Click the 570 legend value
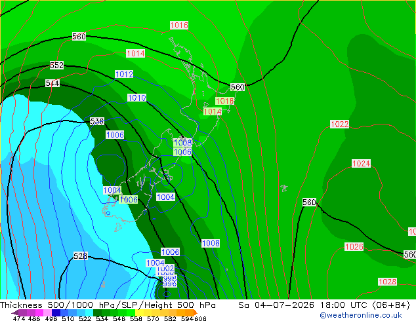The height and width of the screenshot is (321, 416). pos(153,318)
